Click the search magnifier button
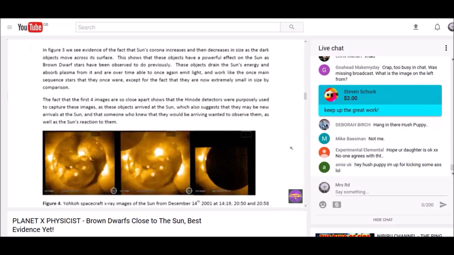The height and width of the screenshot is (255, 454). pos(292,27)
